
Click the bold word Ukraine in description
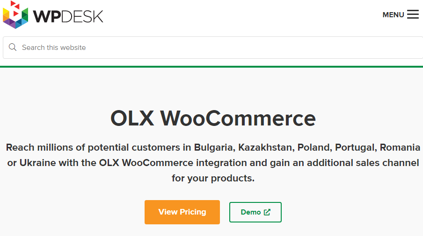[x=37, y=163]
